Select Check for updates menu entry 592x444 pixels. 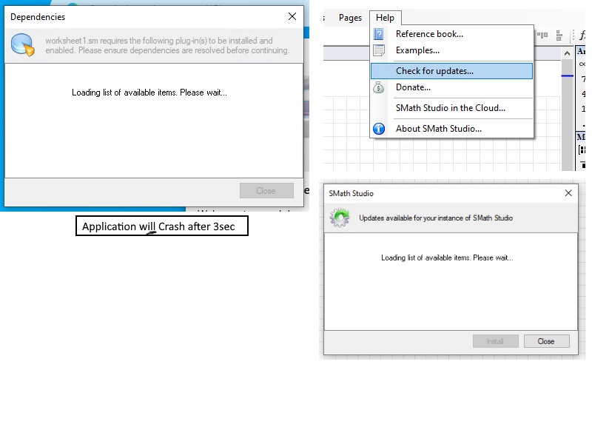434,71
